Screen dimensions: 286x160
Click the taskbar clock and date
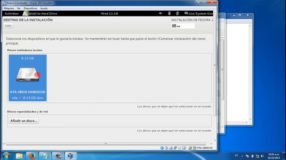point(273,156)
